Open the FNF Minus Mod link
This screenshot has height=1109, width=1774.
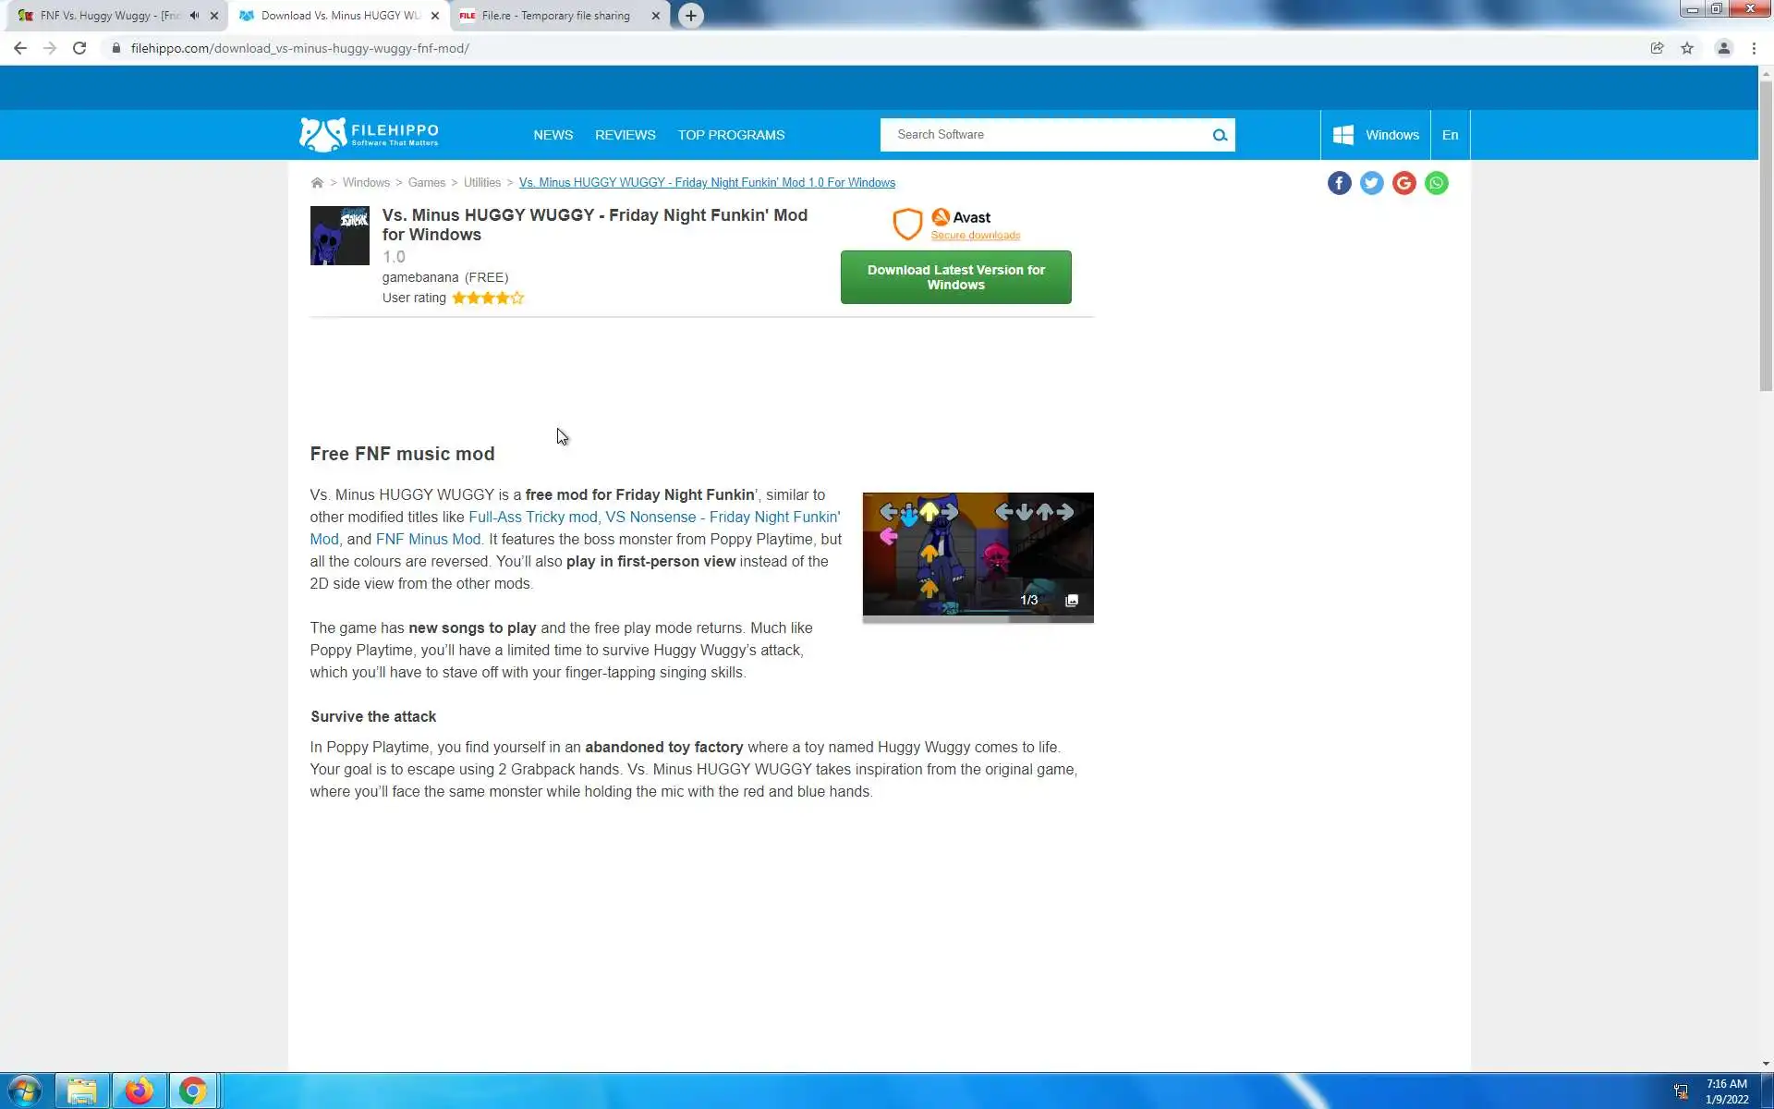click(428, 539)
